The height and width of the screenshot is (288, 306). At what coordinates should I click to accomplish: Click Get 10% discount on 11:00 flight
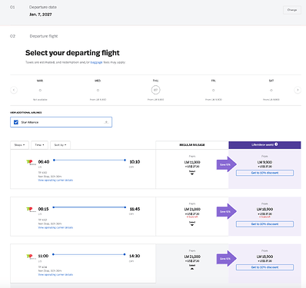[x=264, y=267]
